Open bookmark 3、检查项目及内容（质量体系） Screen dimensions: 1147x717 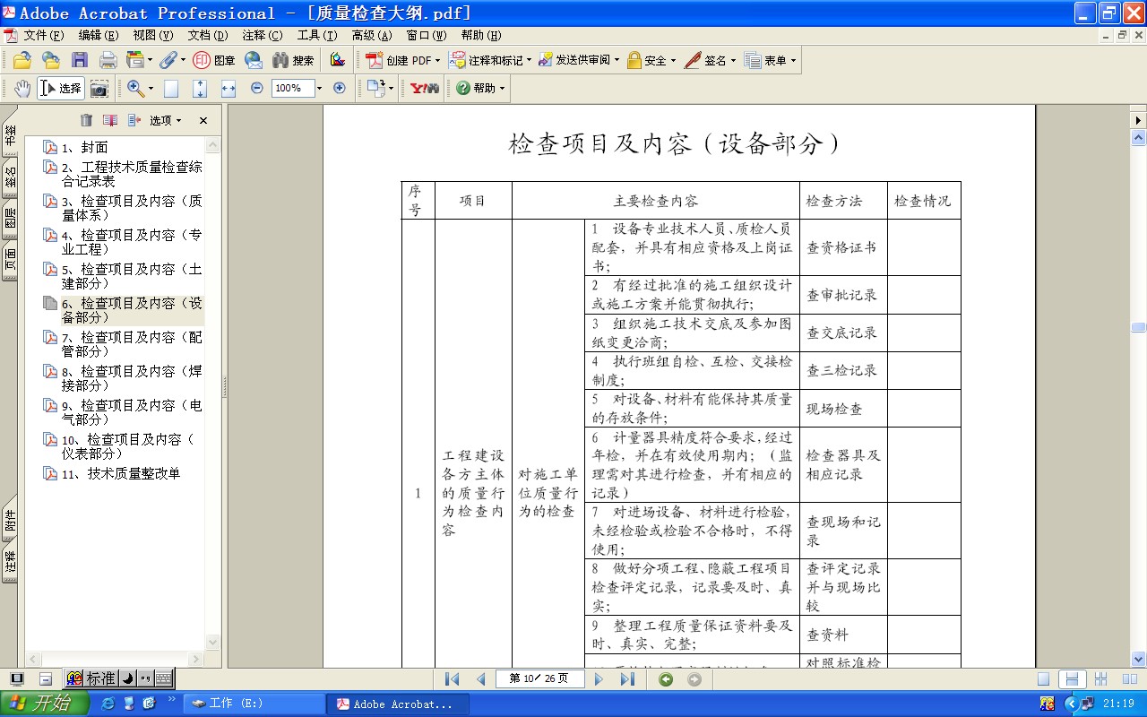click(x=132, y=208)
